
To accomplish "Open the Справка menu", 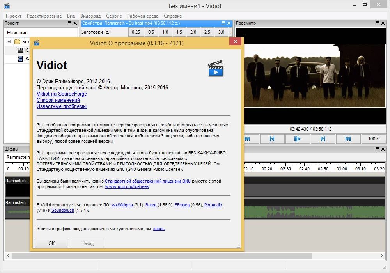I will pyautogui.click(x=173, y=16).
